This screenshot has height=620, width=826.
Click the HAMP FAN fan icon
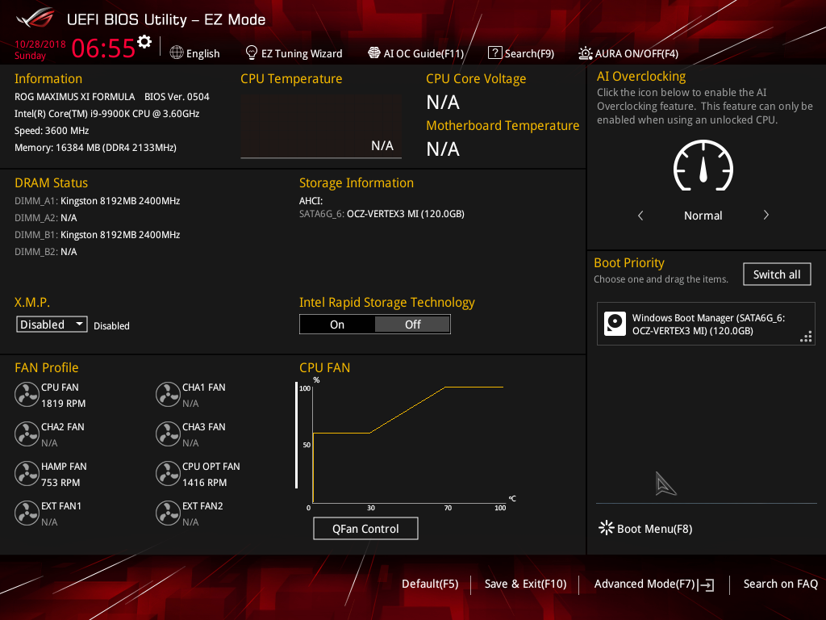(x=27, y=473)
